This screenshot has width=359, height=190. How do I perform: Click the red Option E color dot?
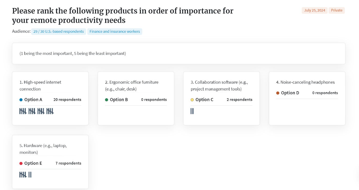point(21,163)
